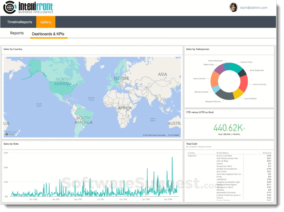
Task: Switch to the Dashboards & KPIs tab
Action: [49, 34]
